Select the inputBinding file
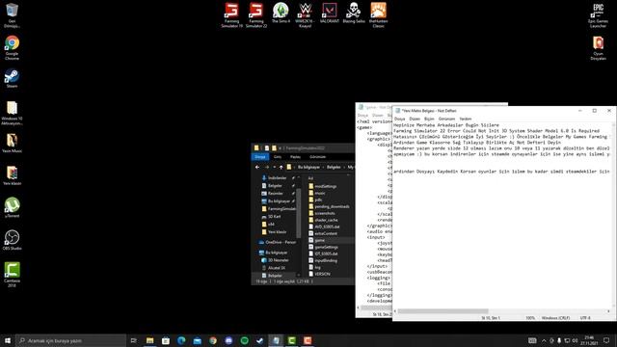The image size is (617, 347). tap(326, 260)
